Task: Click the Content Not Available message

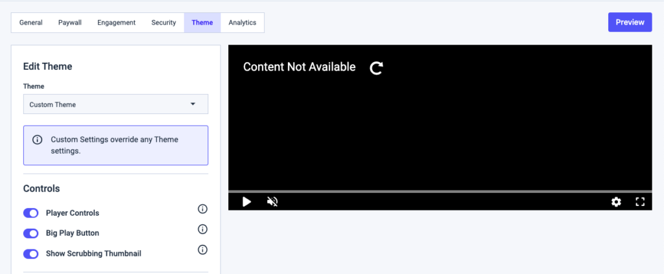Action: pyautogui.click(x=300, y=67)
